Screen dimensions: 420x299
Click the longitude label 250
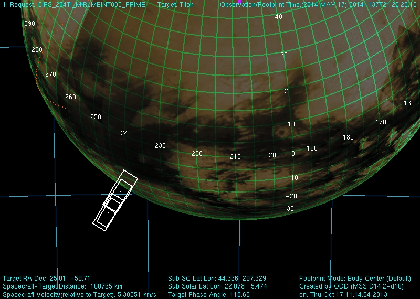[x=96, y=117]
